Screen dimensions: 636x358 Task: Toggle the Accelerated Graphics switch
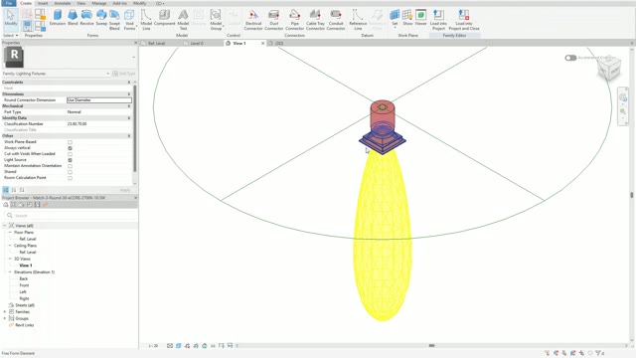coord(570,58)
